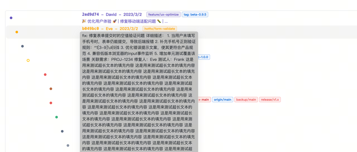Click the purple commit node for 2ed9d74
The width and height of the screenshot is (357, 152).
tap(11, 18)
